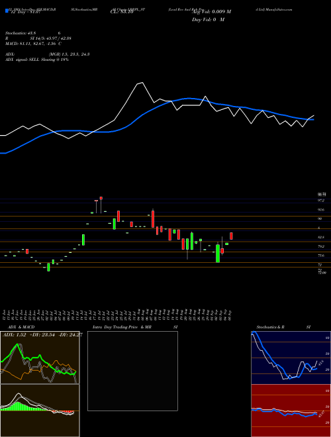Click the last red candlestick on the right

click(231, 236)
